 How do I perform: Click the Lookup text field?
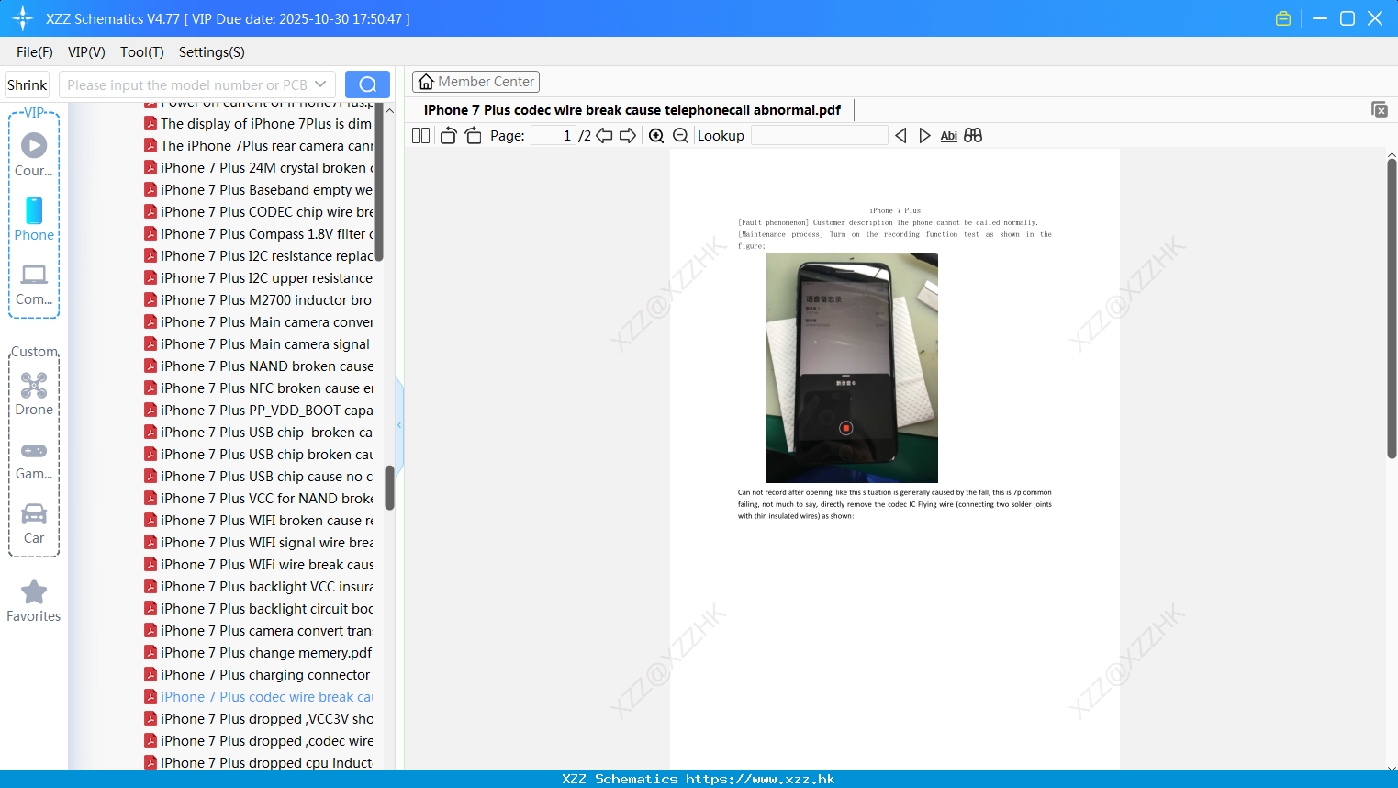[819, 136]
